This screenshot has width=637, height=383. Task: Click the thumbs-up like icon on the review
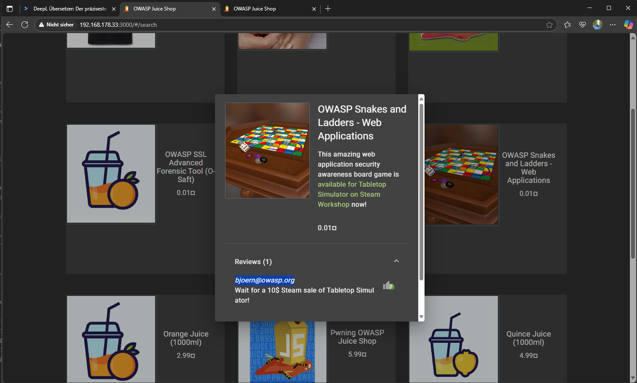point(388,286)
